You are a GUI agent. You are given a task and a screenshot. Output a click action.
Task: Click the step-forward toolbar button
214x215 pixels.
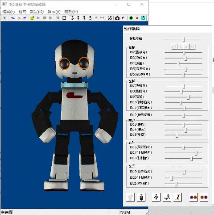(x=50, y=18)
